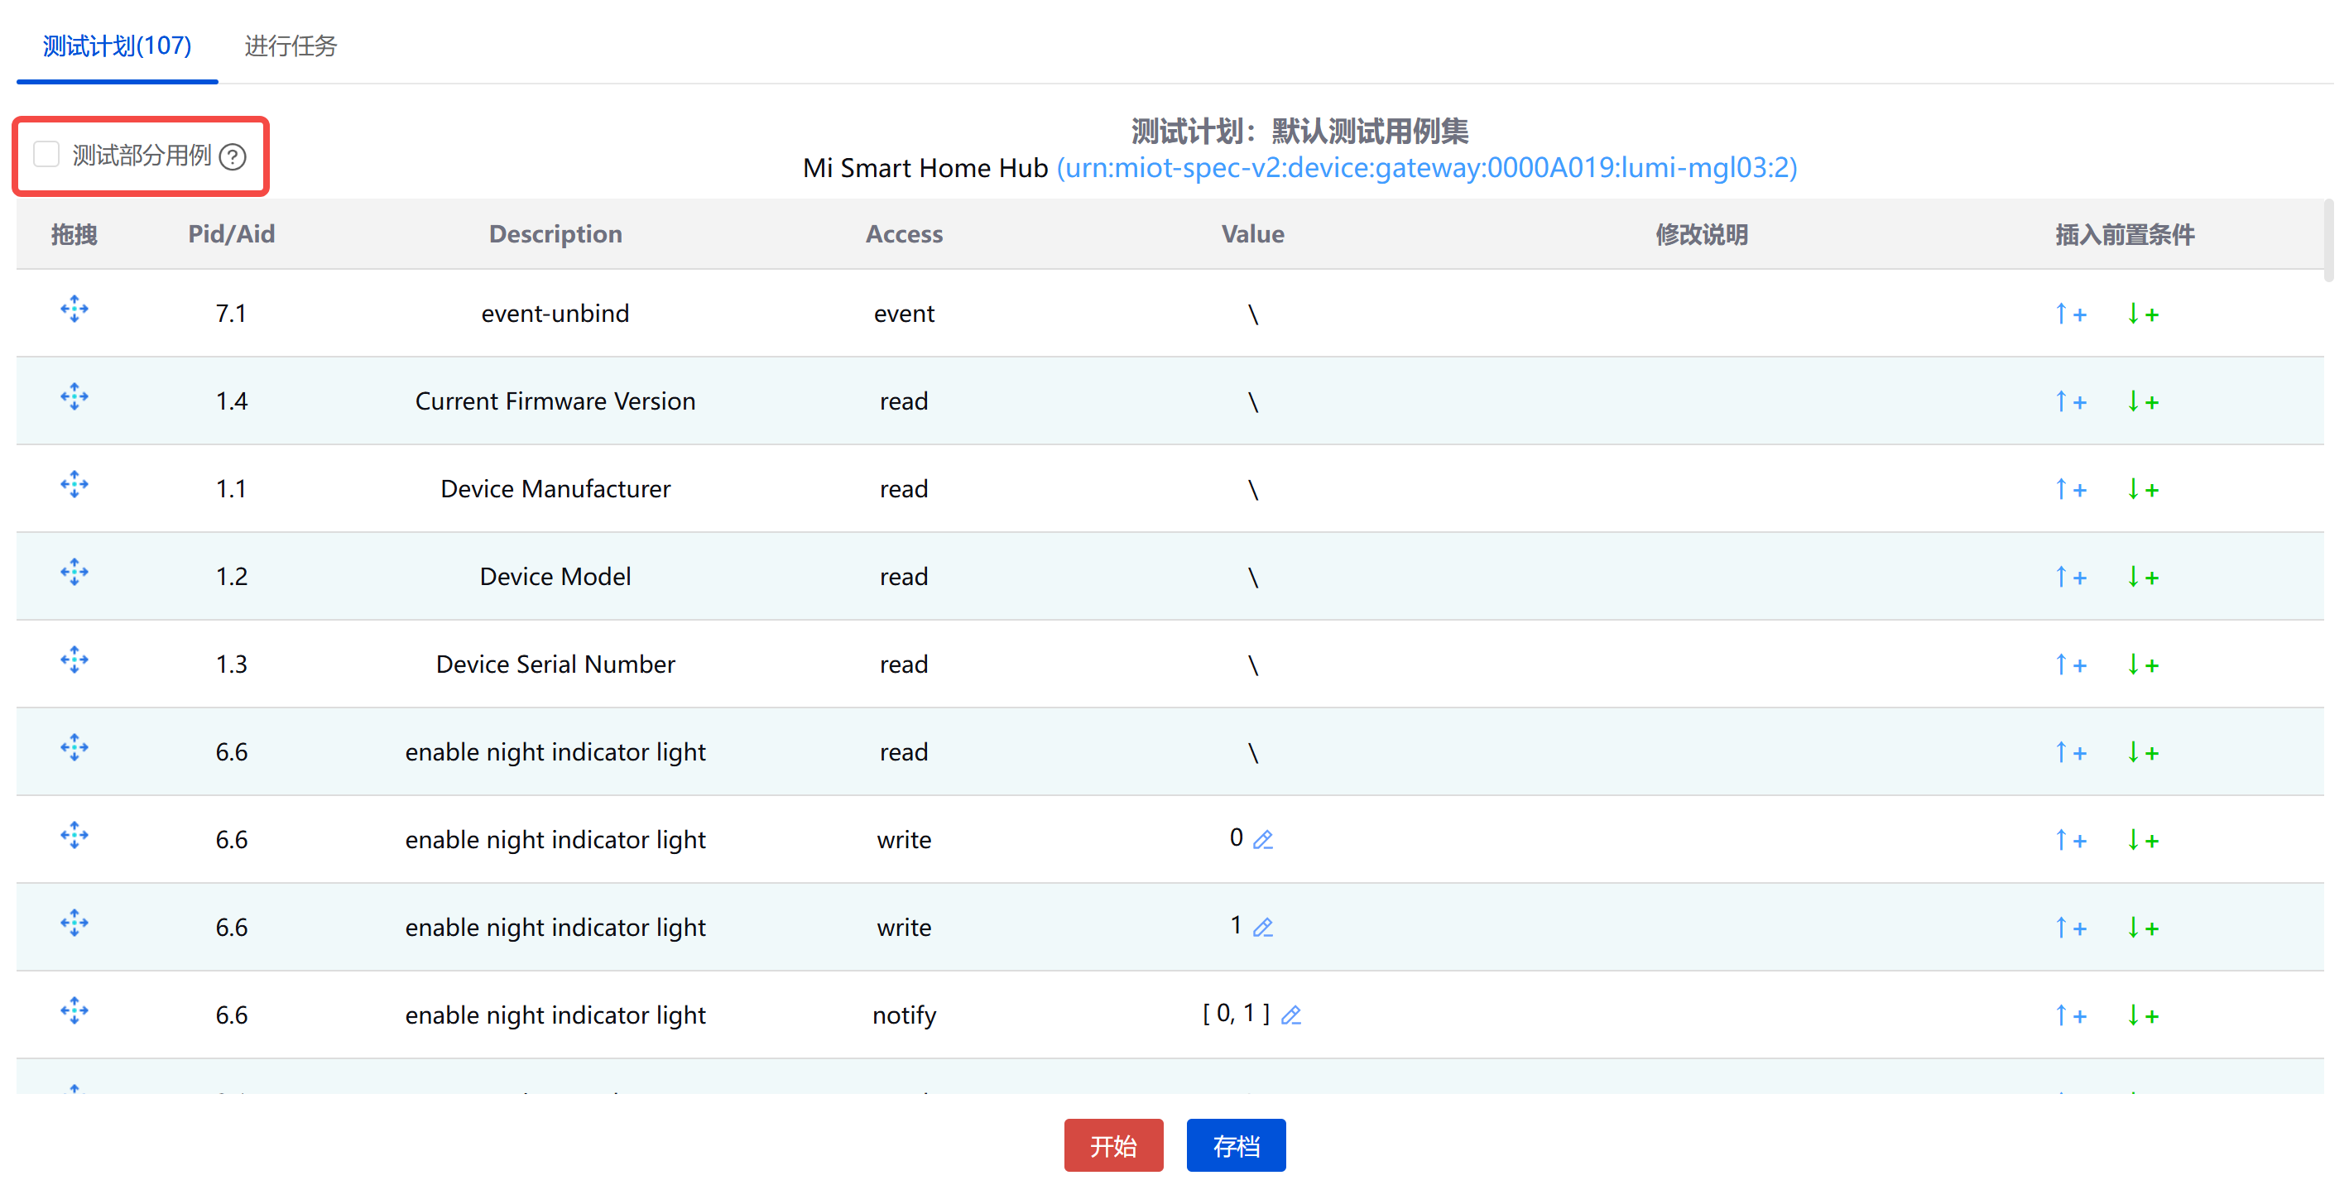Click the drag handle of the write value 0 row

point(74,835)
